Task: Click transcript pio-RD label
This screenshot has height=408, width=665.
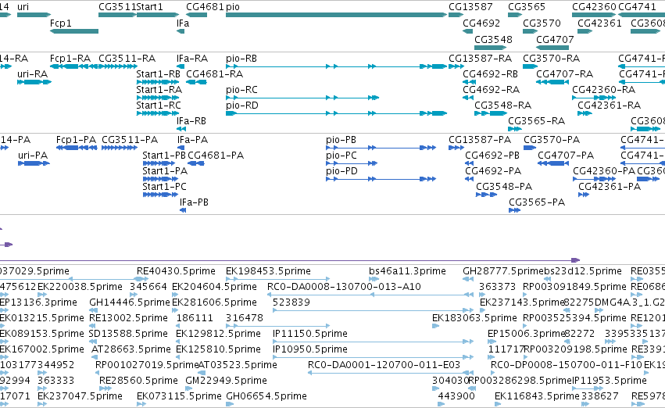Action: [x=242, y=106]
